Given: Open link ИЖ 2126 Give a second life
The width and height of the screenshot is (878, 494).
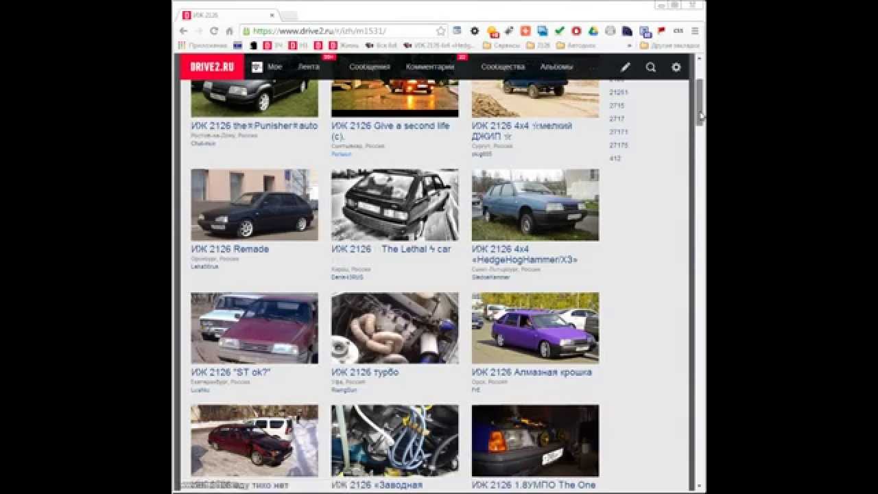Looking at the screenshot, I should tap(390, 131).
